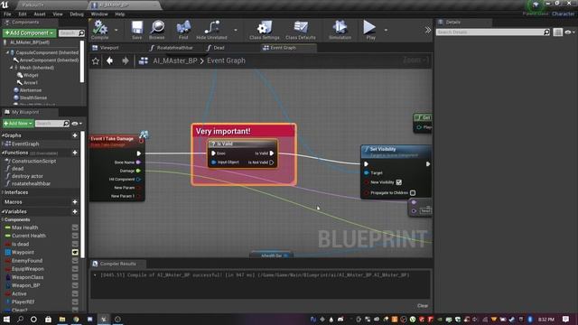The width and height of the screenshot is (578, 325).
Task: Focus the Components search field
Action: (71, 32)
